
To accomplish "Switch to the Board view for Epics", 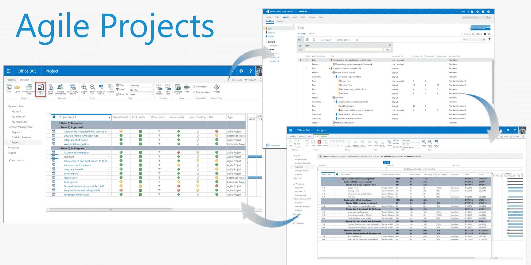I will click(311, 34).
